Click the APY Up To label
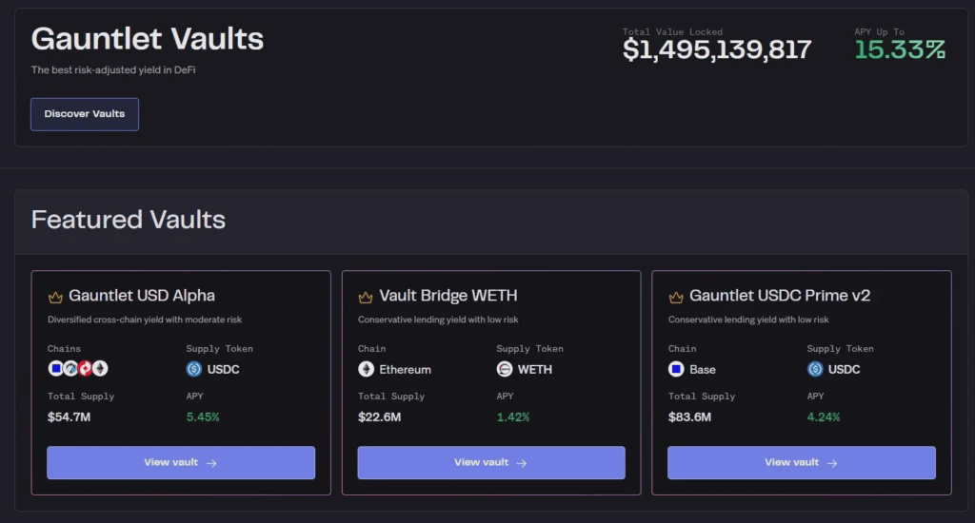This screenshot has width=975, height=523. pos(879,31)
